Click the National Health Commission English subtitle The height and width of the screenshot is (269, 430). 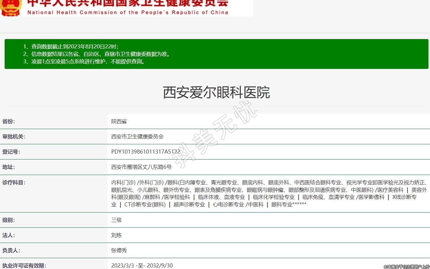[128, 12]
